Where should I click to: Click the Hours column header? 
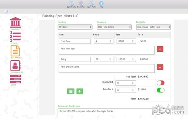(96, 35)
